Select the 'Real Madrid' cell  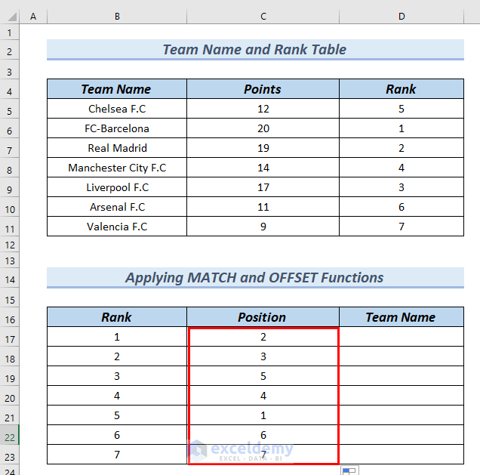point(117,148)
